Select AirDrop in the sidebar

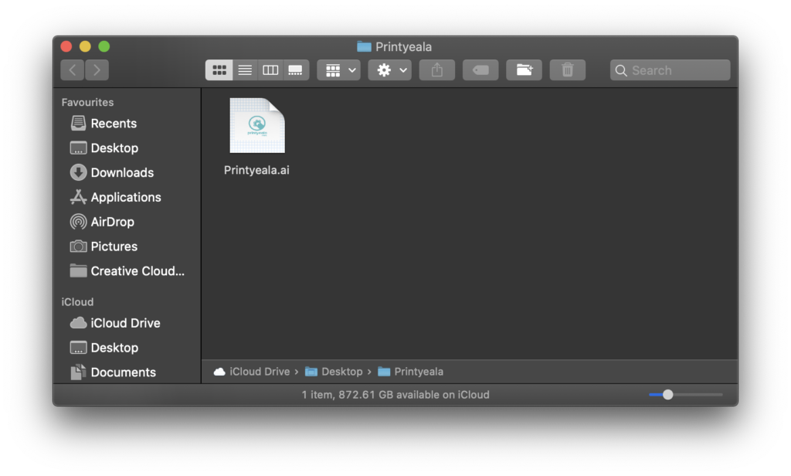point(112,222)
